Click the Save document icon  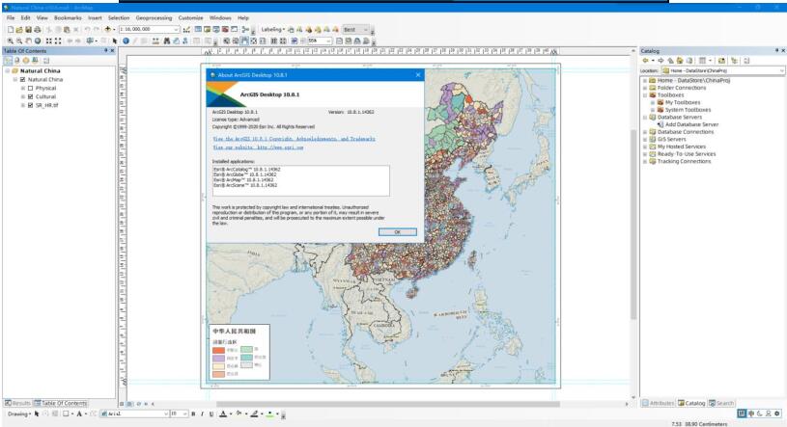pos(28,30)
